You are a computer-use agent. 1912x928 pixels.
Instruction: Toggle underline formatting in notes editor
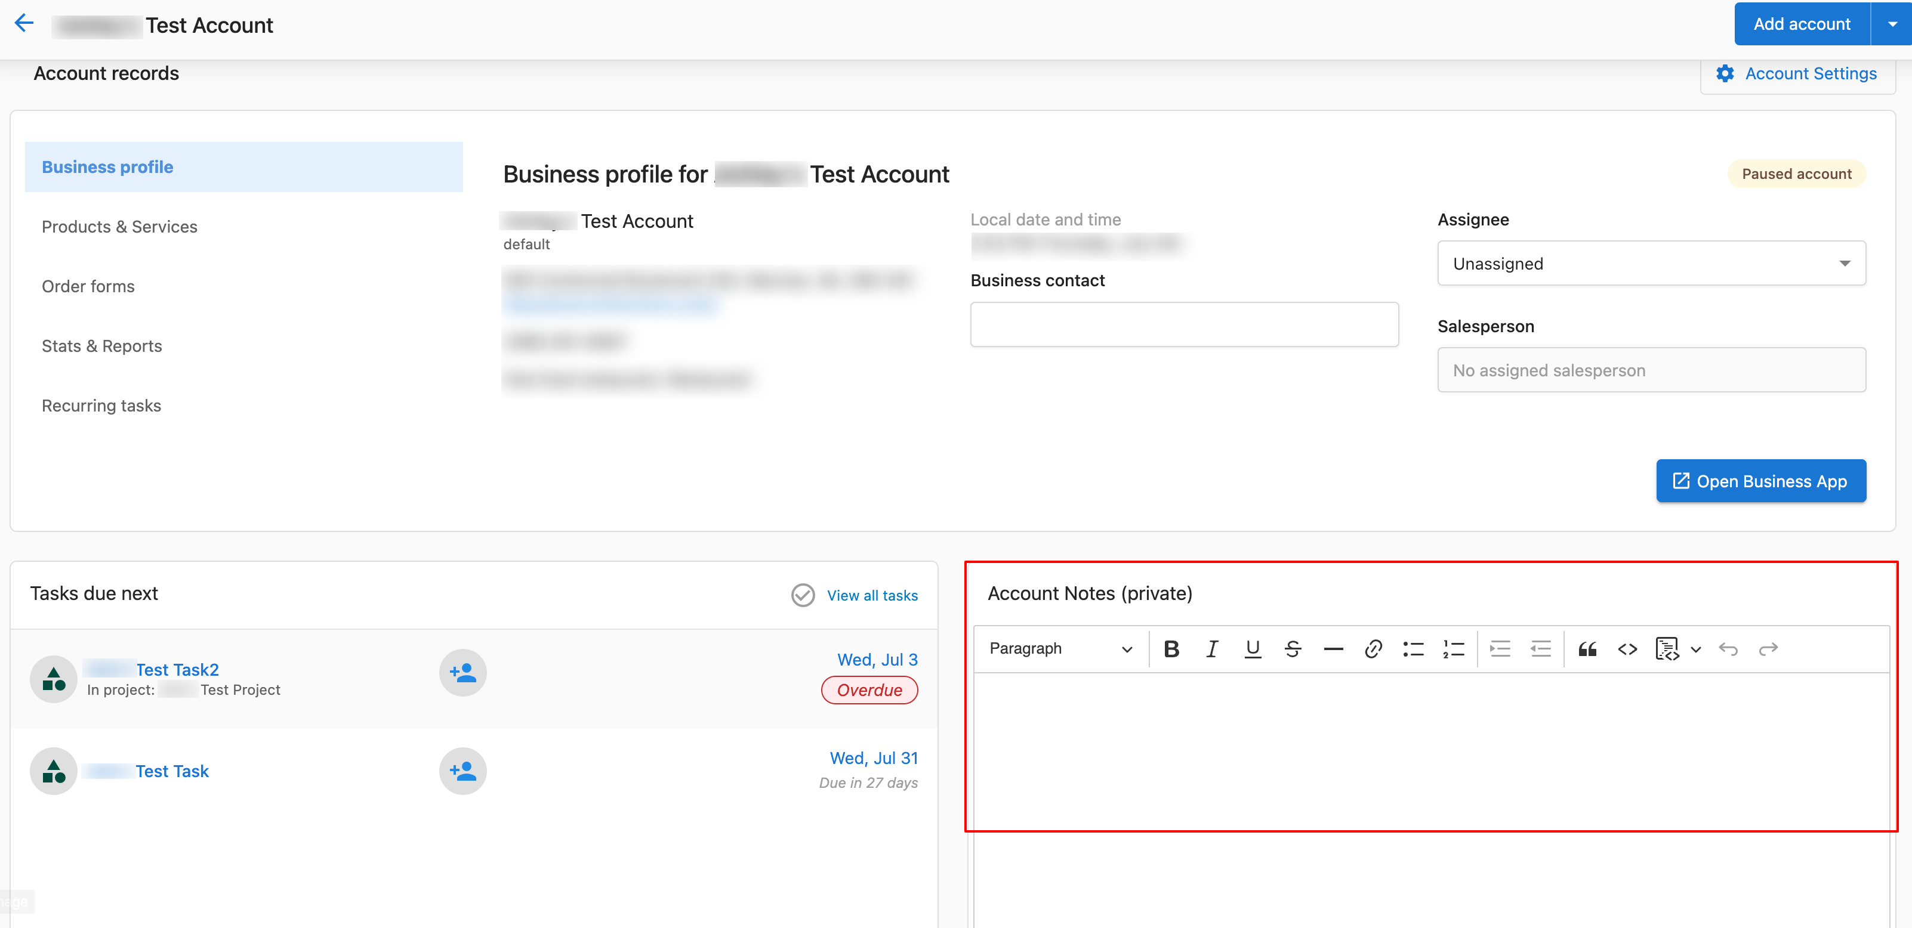[1253, 649]
